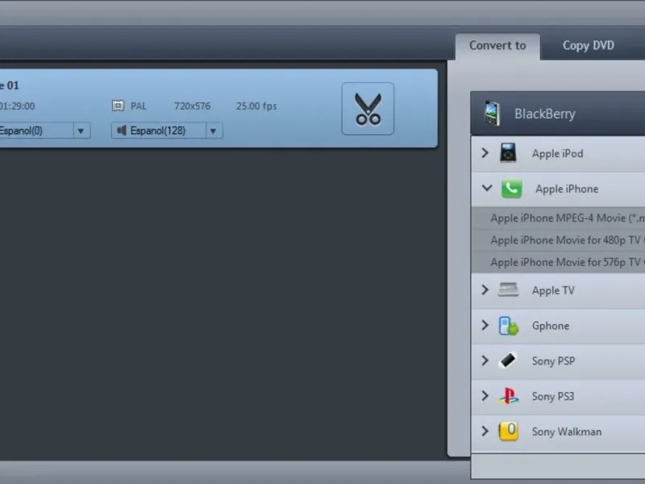Click the video frame icon beside PAL
Viewport: 645px width, 484px height.
(118, 106)
